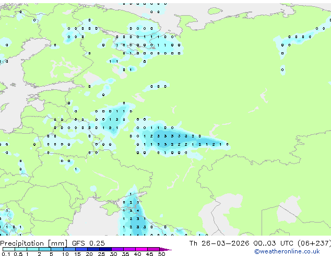Click the over-50 mm legend arrow tip
The image size is (331, 256).
click(165, 249)
